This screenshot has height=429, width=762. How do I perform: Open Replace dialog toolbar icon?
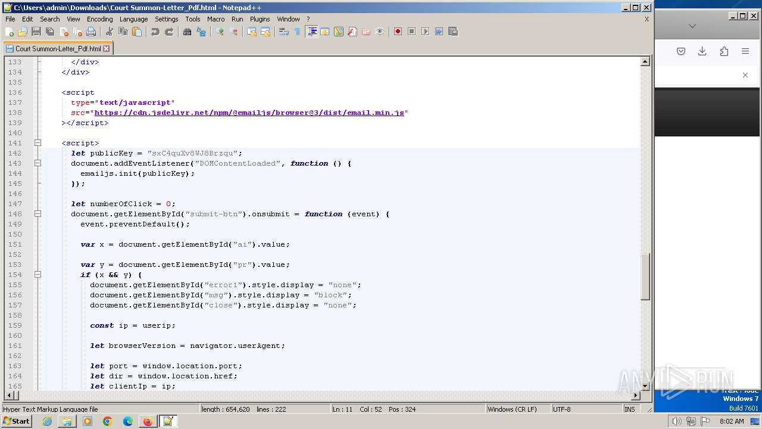[201, 32]
